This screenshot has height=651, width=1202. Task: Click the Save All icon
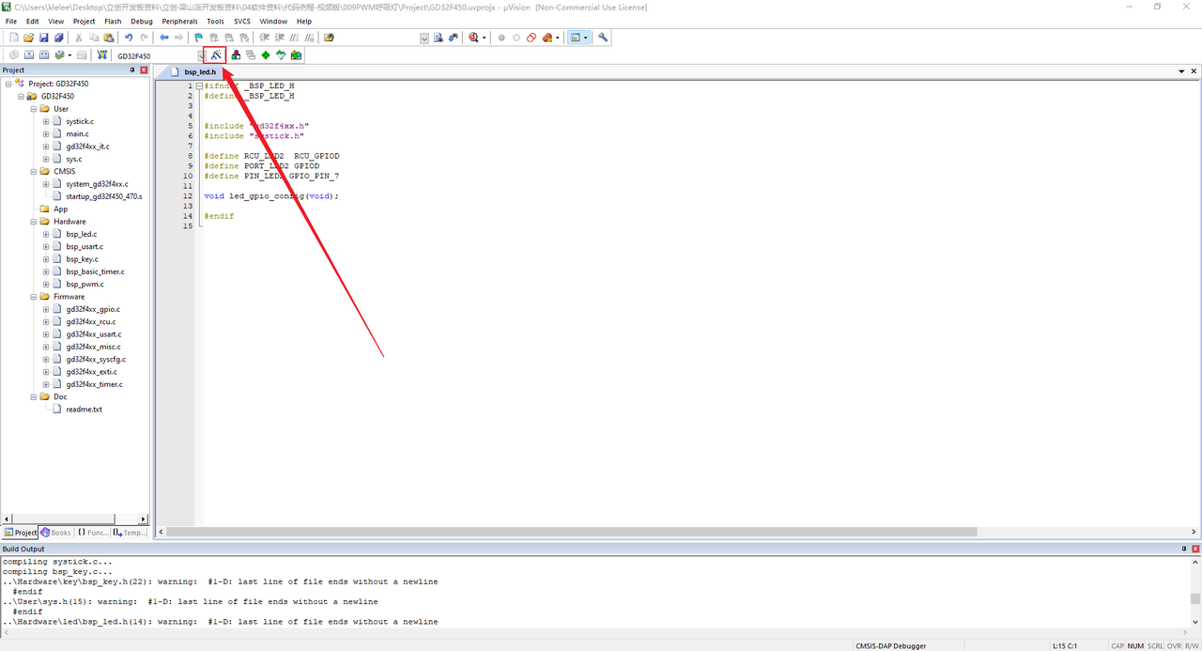click(x=58, y=38)
